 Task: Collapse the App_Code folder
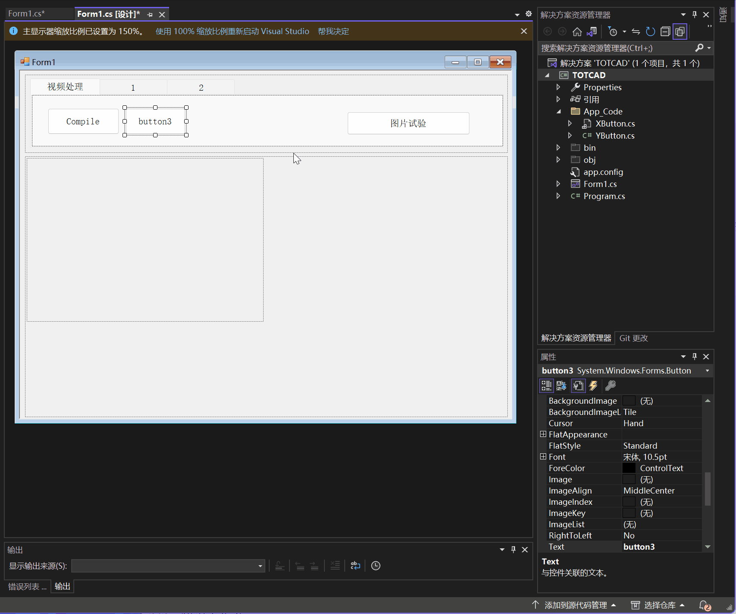(558, 111)
